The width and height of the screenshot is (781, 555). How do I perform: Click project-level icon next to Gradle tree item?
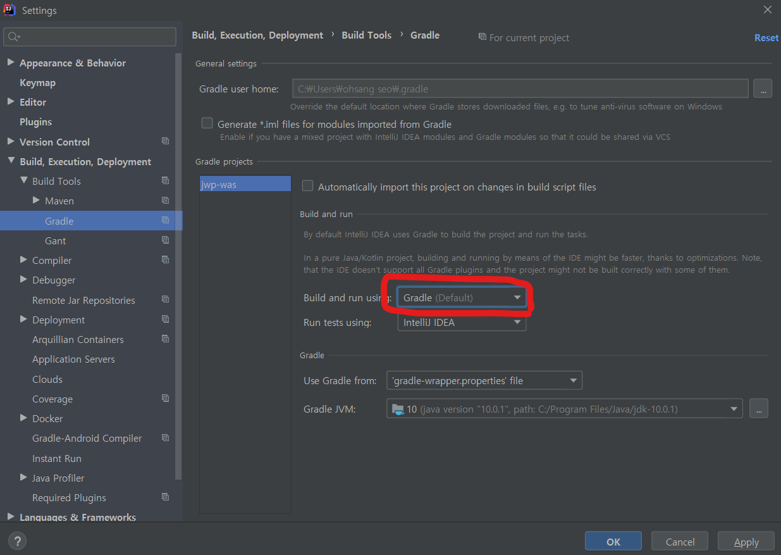pos(165,220)
